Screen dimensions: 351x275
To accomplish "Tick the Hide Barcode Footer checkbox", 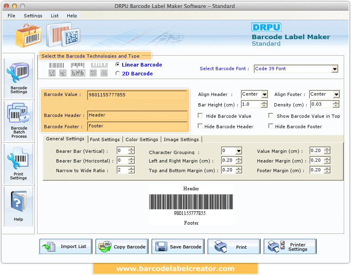I will pyautogui.click(x=271, y=126).
